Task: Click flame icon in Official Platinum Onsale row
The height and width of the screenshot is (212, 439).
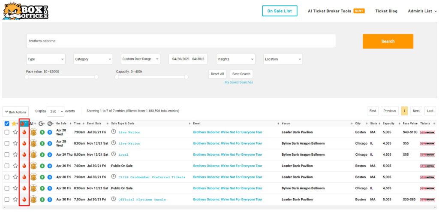Action: [x=24, y=199]
